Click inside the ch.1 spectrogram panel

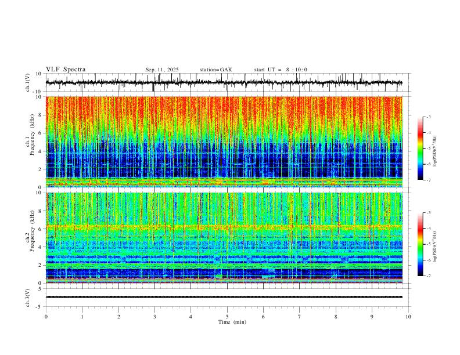224,142
